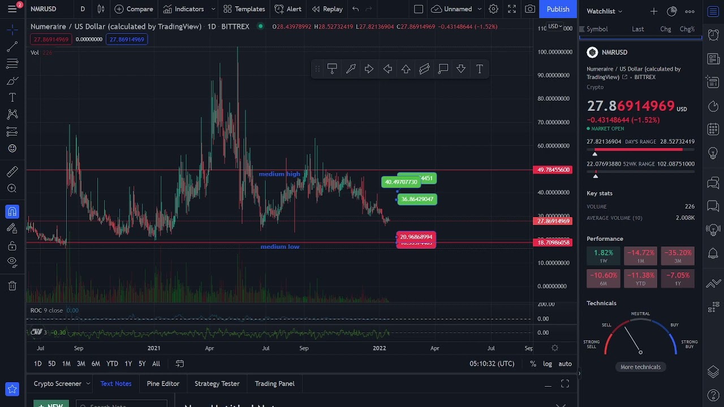Select the ruler measure tool
This screenshot has height=407, width=724.
click(12, 171)
